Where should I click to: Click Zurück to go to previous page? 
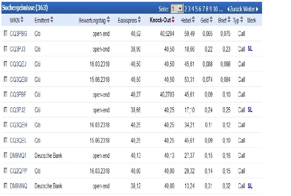click(236, 9)
